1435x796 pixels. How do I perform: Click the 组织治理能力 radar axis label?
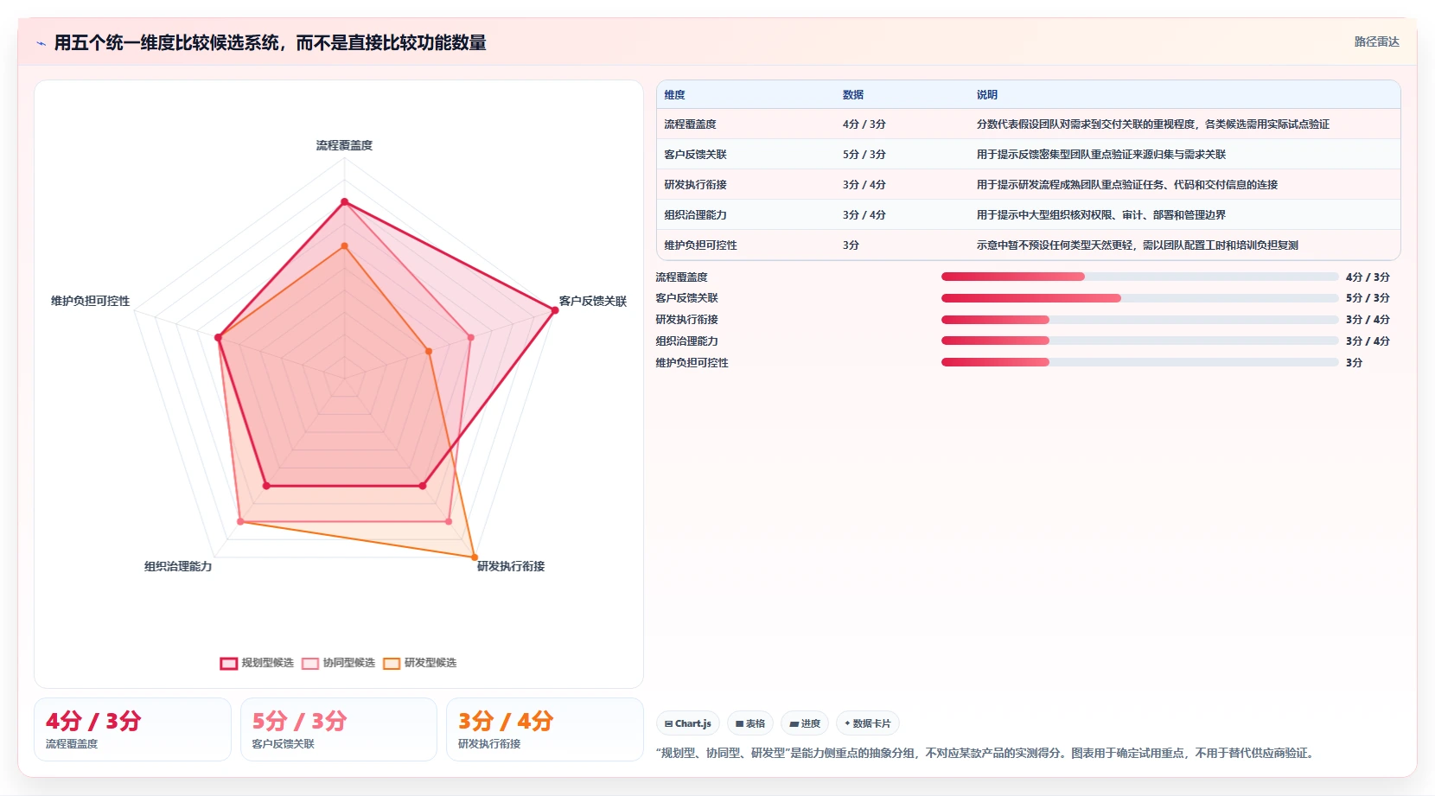tap(178, 566)
